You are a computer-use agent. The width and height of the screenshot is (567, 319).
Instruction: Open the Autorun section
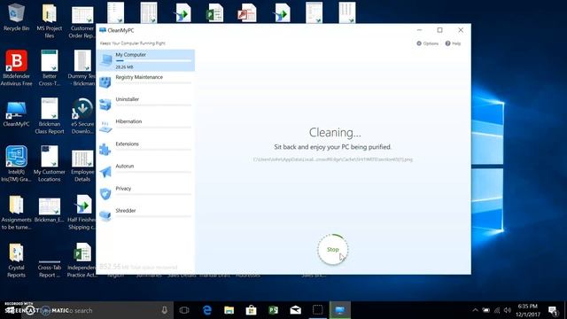point(145,171)
